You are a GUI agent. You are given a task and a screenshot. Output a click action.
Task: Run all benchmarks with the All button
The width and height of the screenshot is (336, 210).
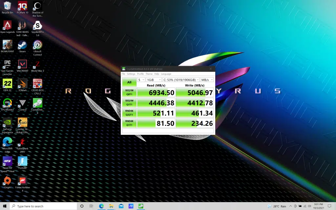(x=129, y=82)
